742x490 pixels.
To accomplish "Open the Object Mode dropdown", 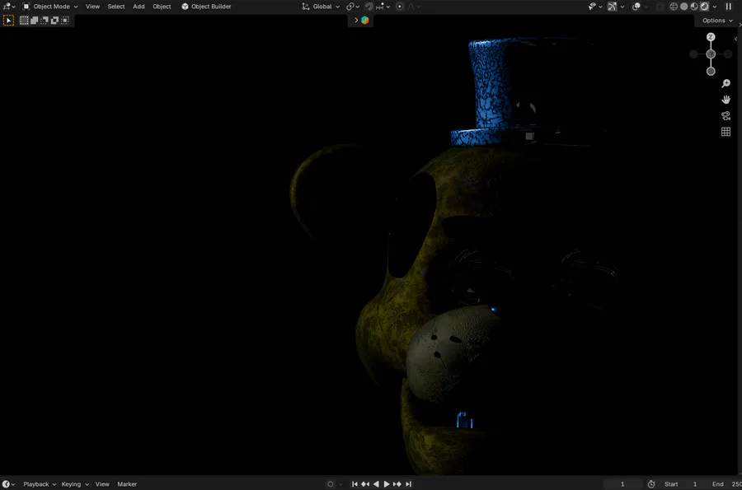I will click(x=49, y=6).
